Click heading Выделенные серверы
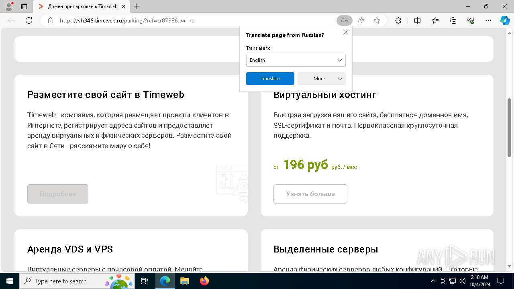The height and width of the screenshot is (289, 514). [x=326, y=249]
